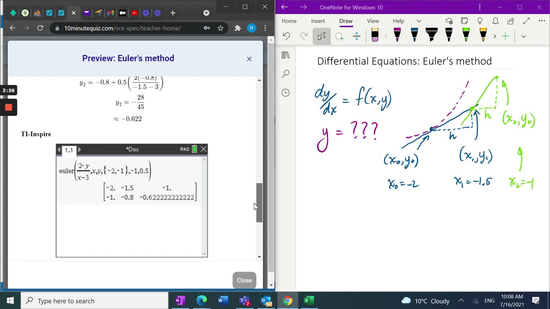
Task: Open the feed sticky notes icon in OneNote
Action: [464, 21]
